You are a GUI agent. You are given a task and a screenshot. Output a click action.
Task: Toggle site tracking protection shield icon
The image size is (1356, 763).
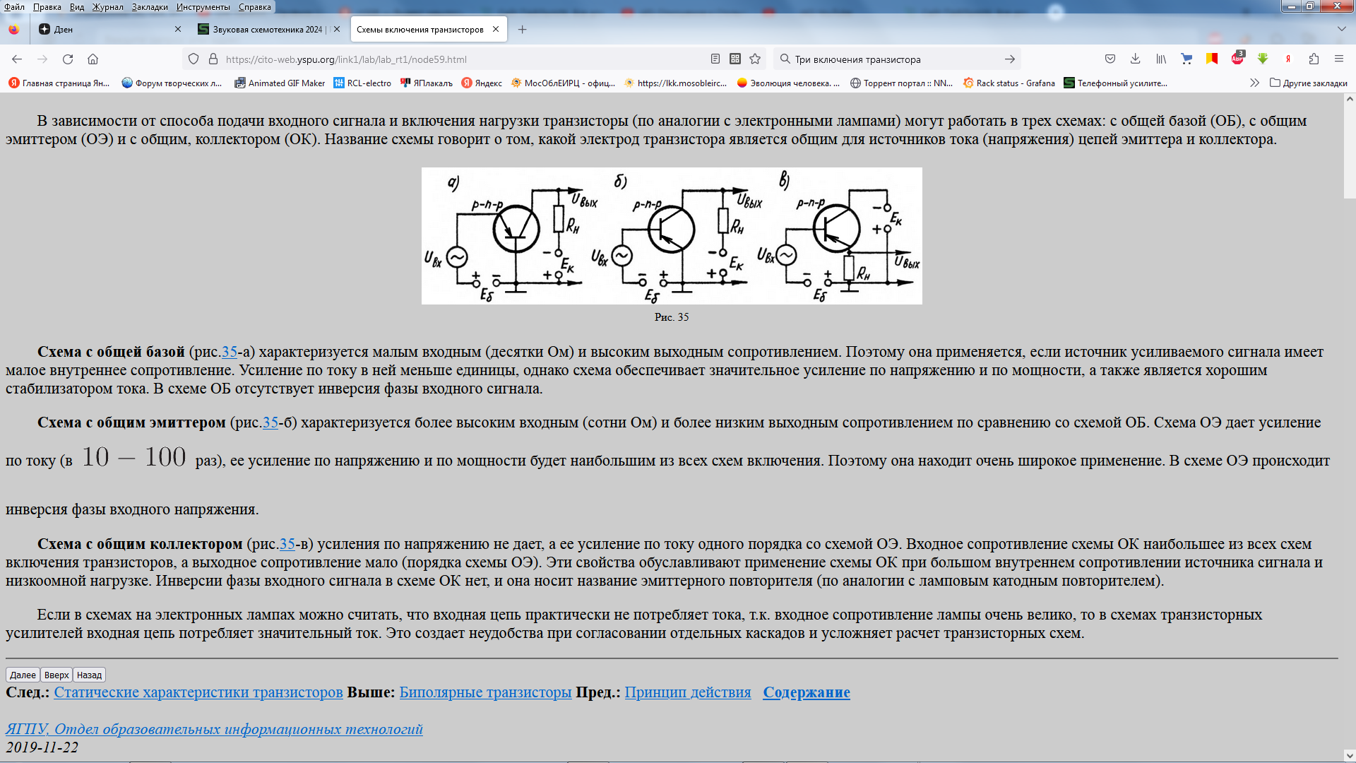click(x=194, y=59)
